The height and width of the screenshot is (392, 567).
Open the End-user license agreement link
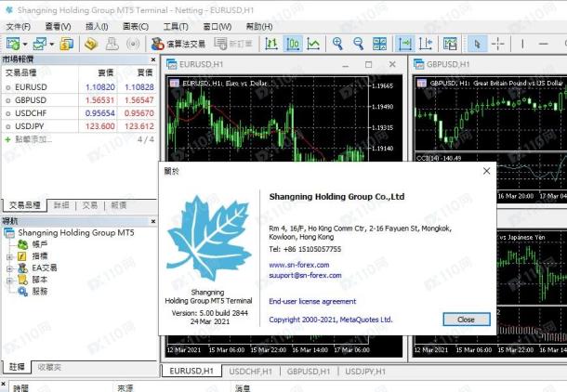pos(312,301)
